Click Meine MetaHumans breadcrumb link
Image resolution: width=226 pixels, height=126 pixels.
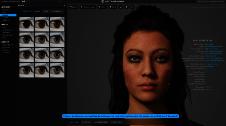coord(12,1)
